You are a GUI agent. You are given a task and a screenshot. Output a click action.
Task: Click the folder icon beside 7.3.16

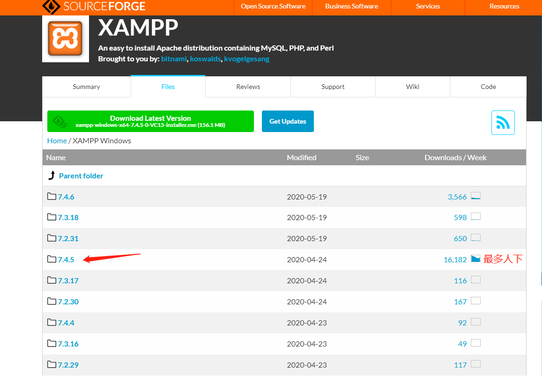point(52,343)
